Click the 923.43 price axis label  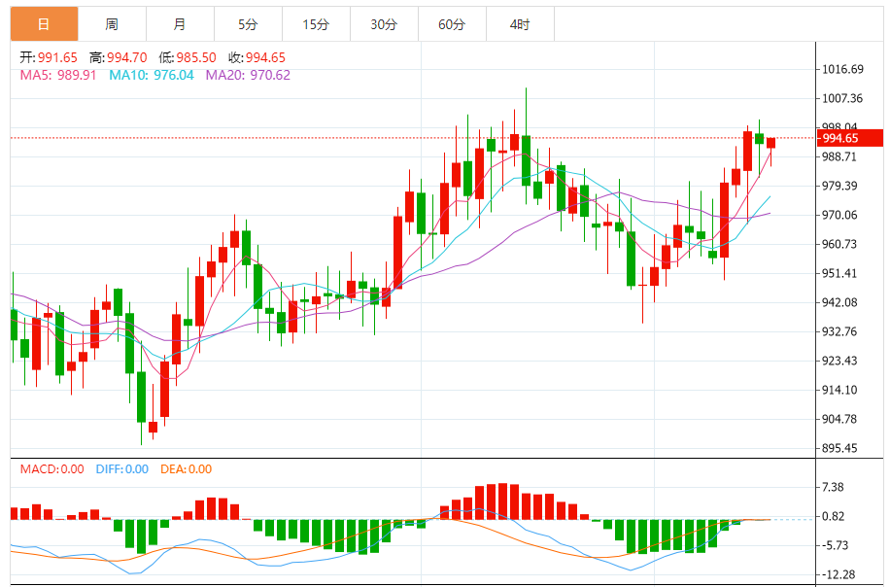pyautogui.click(x=839, y=361)
